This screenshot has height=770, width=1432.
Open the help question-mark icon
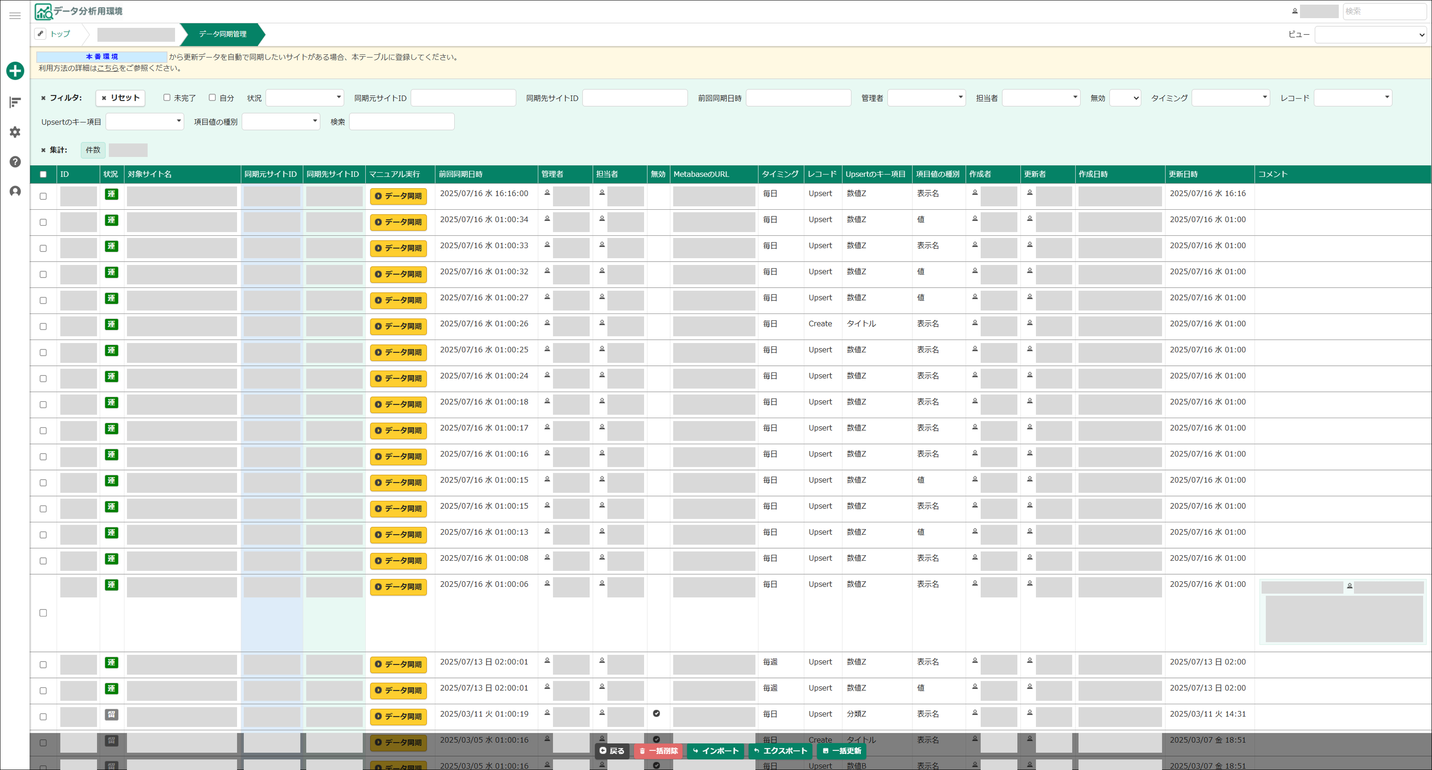(15, 162)
